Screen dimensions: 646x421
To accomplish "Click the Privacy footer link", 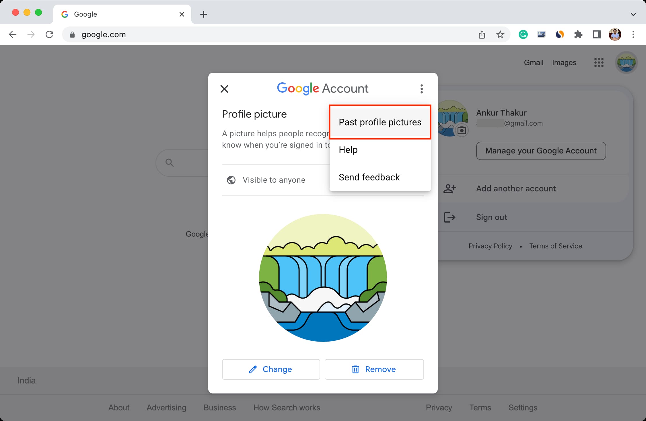I will pos(439,408).
